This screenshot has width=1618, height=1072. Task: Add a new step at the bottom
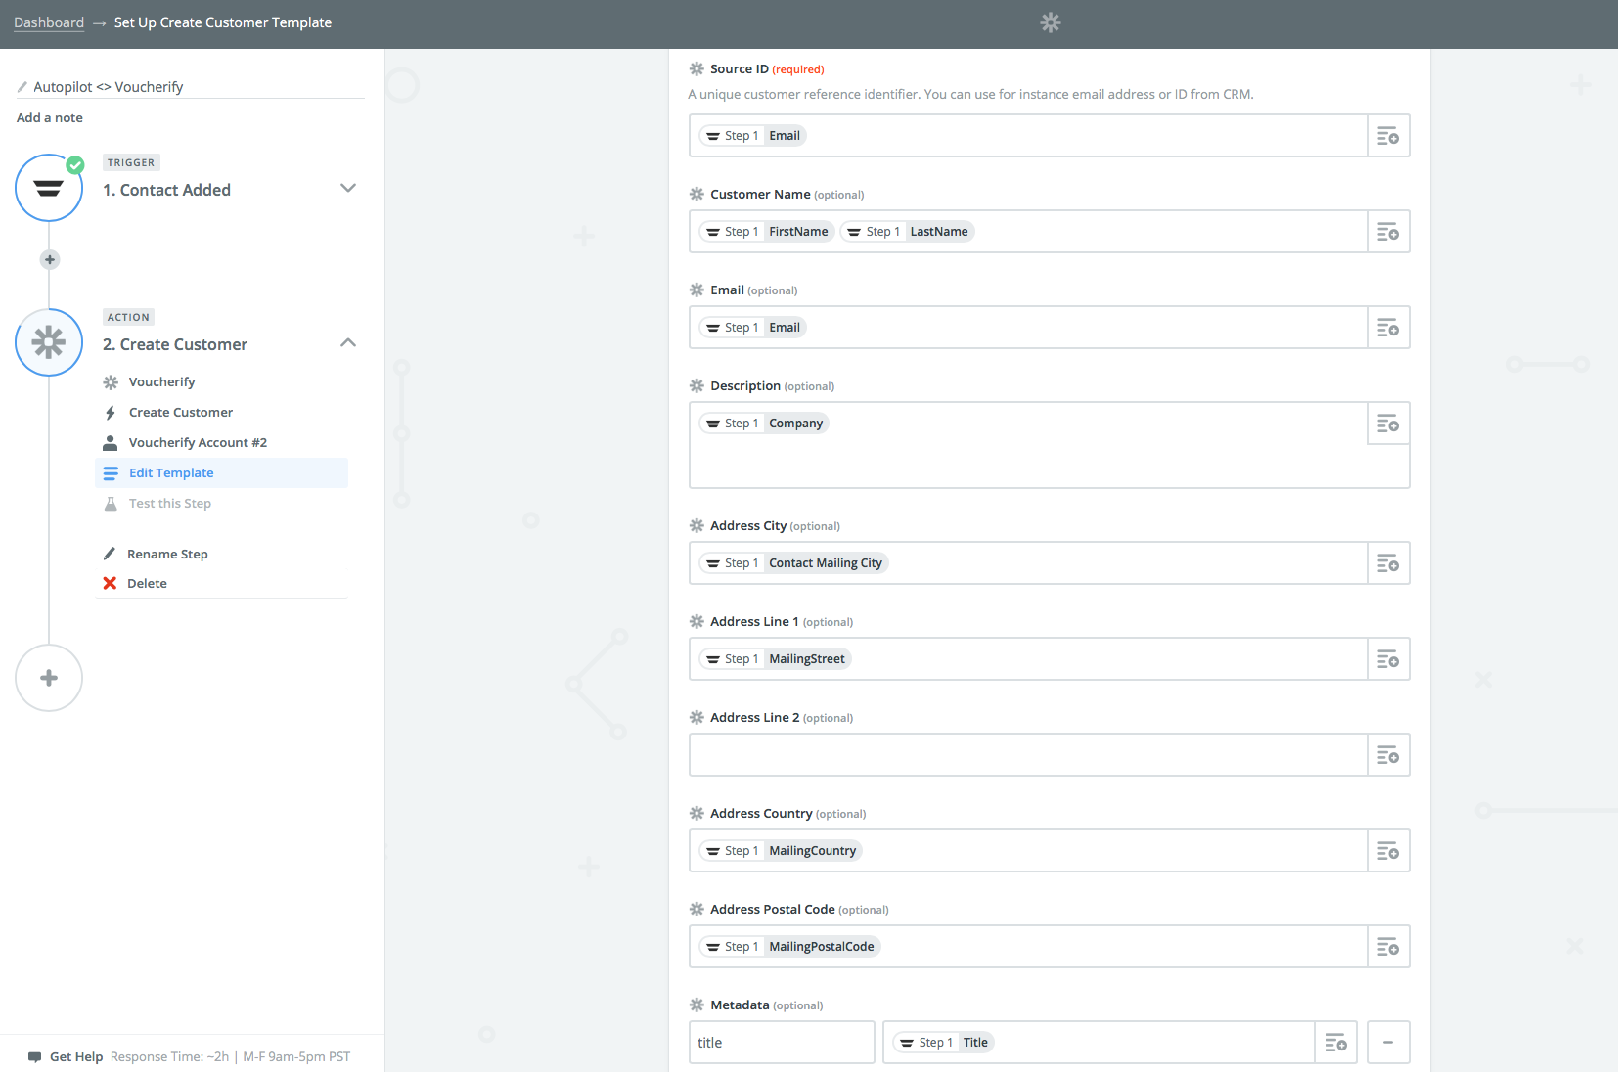(49, 678)
